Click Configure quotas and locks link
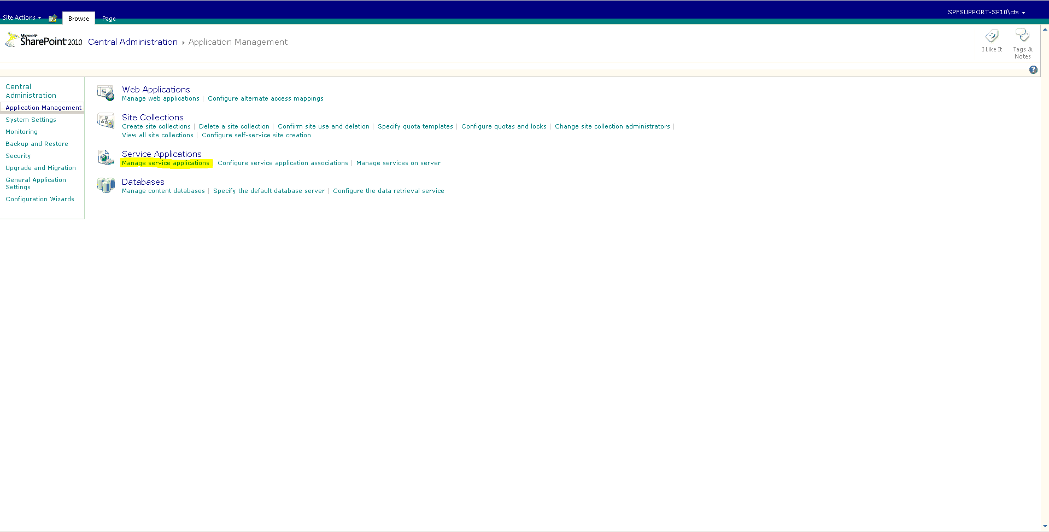The image size is (1049, 532). [504, 126]
